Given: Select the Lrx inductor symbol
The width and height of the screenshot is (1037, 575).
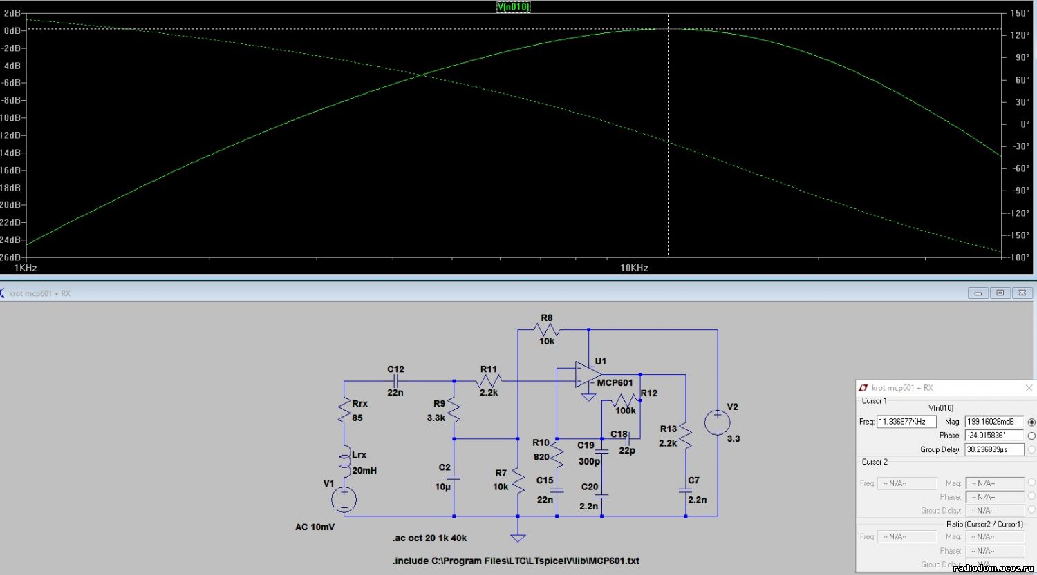Looking at the screenshot, I should click(344, 460).
